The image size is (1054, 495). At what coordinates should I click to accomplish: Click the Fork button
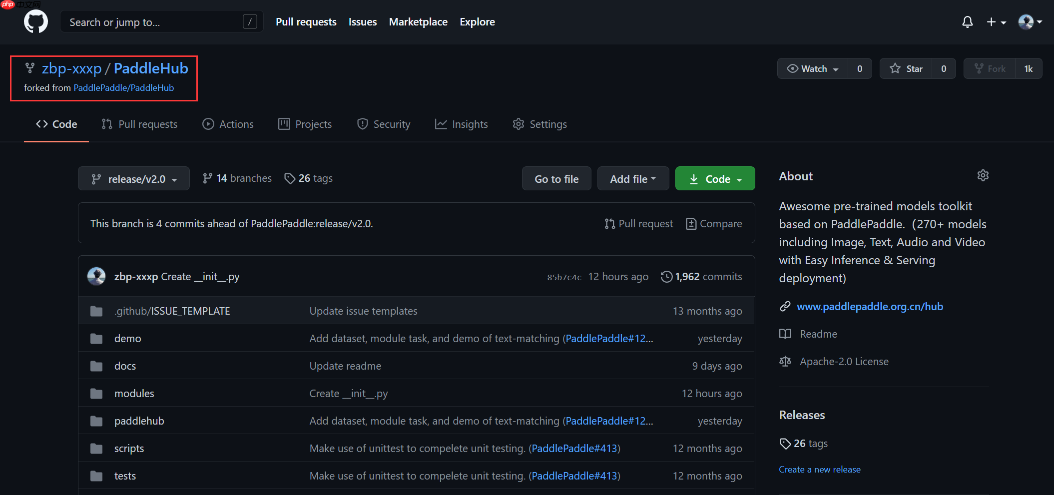[990, 69]
